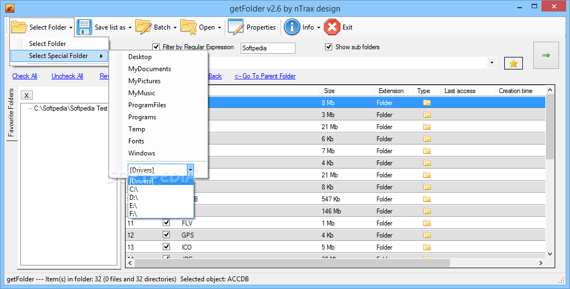Click folder icon in the 547 Kb row

pyautogui.click(x=427, y=199)
